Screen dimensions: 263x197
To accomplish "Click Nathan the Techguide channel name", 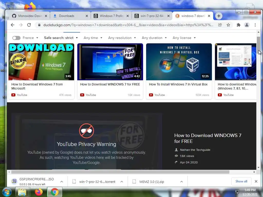I will point(195,150).
